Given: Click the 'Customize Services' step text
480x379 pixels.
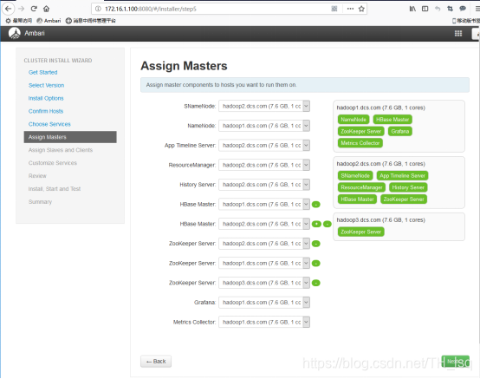Looking at the screenshot, I should pos(53,163).
